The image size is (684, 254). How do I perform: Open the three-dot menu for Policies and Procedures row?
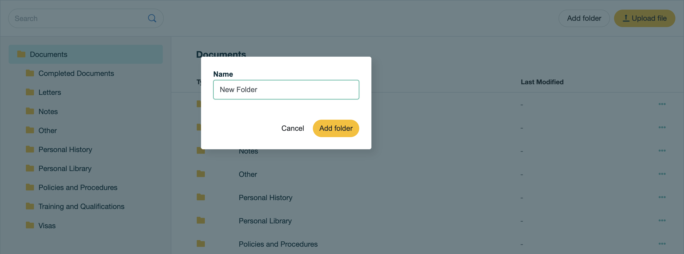(x=662, y=244)
